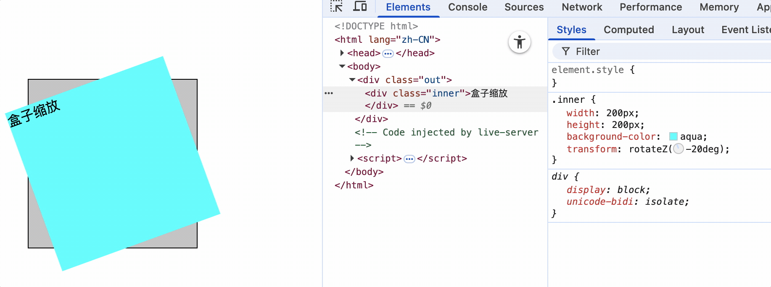
Task: Select the div class inner element row
Action: click(x=436, y=93)
